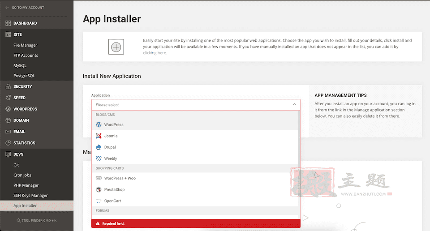Click the Joomla logo icon
Screen dimensions: 430x231
pyautogui.click(x=99, y=136)
